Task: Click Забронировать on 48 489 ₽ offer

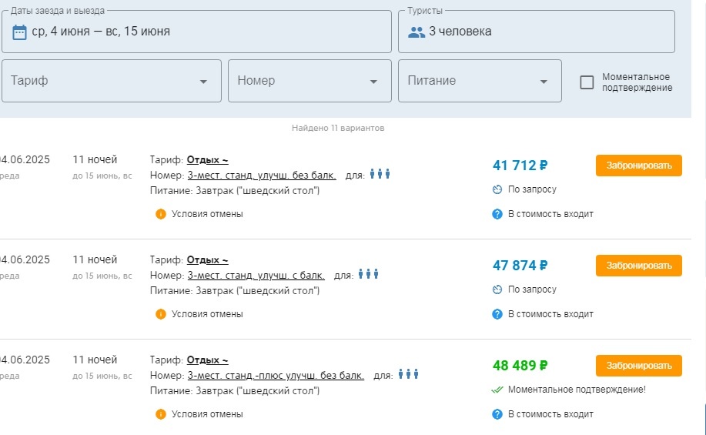Action: [x=638, y=366]
